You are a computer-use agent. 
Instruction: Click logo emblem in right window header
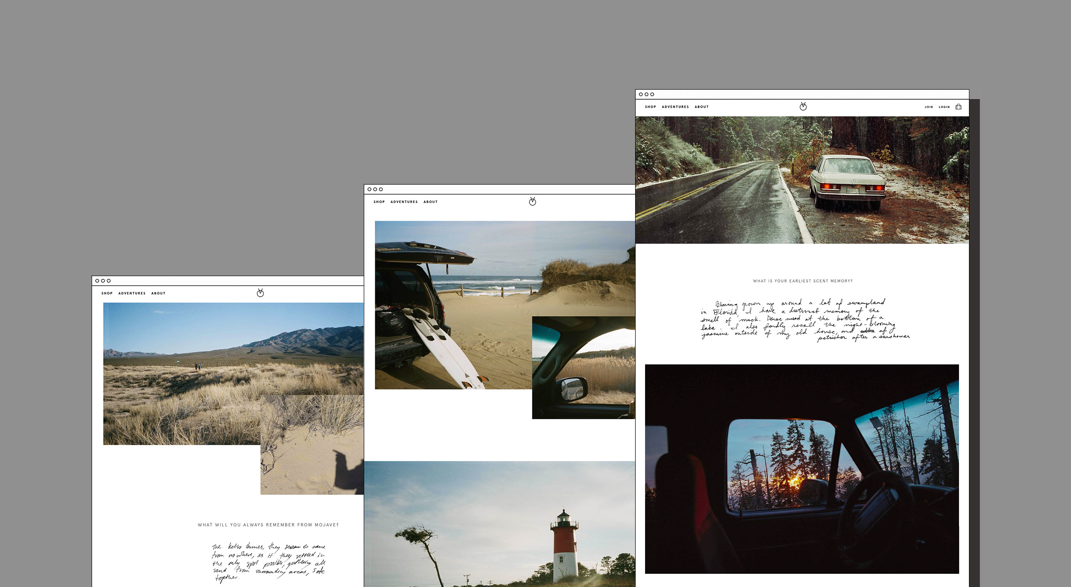click(x=803, y=107)
